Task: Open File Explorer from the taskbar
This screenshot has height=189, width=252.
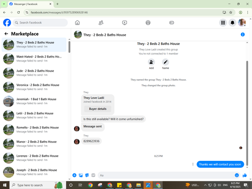Action: point(139,185)
